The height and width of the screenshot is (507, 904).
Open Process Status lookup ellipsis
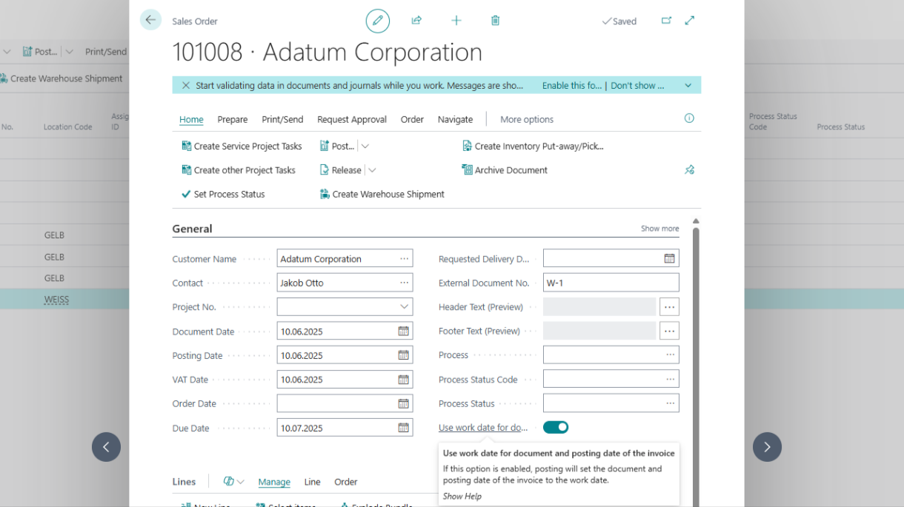point(670,403)
